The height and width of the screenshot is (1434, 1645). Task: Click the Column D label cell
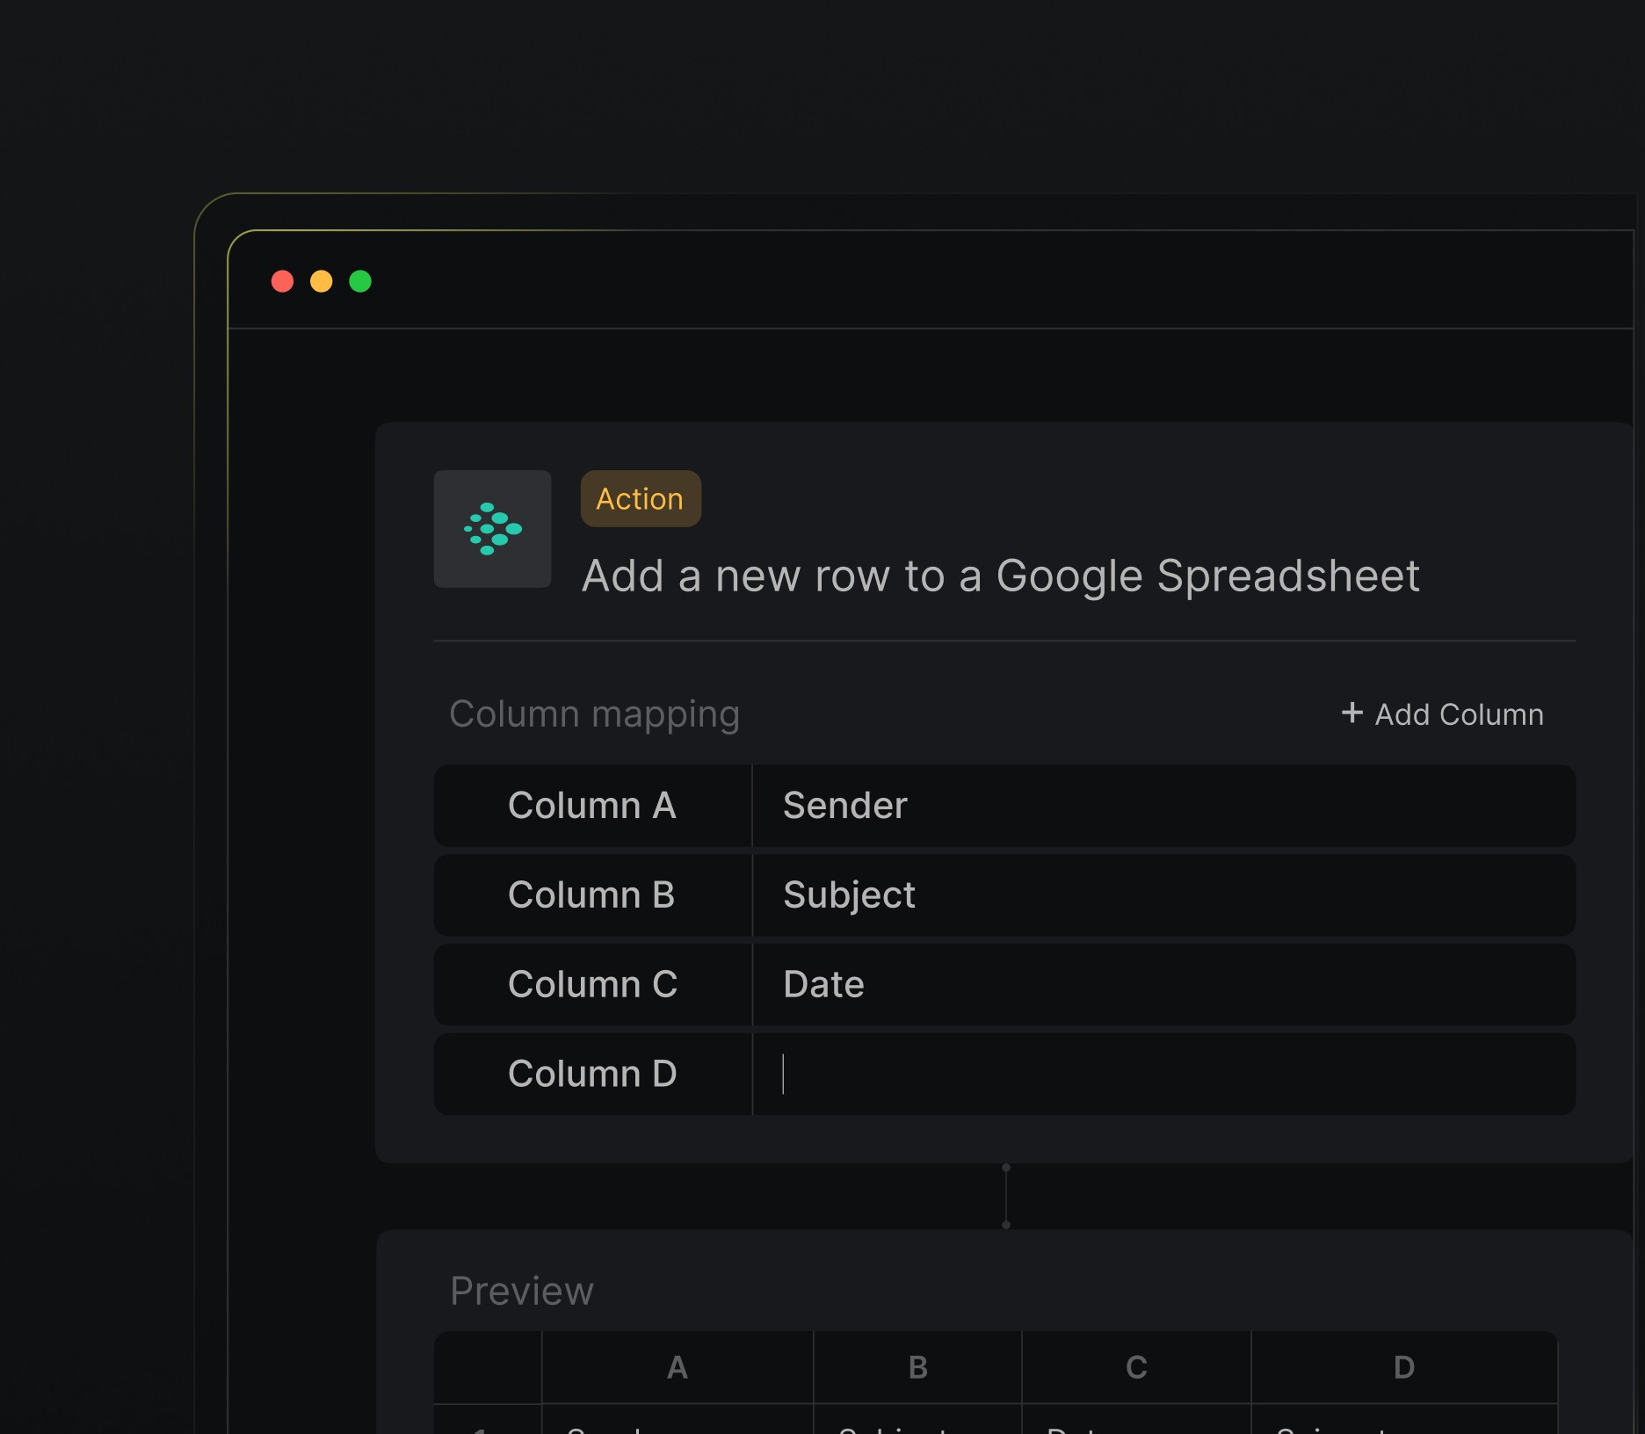tap(592, 1075)
